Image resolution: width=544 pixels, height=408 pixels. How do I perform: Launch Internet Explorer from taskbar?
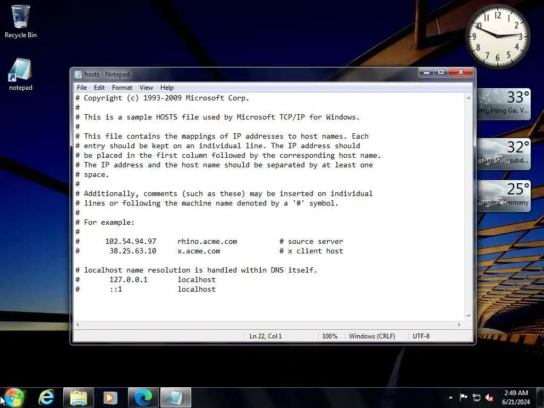click(46, 397)
